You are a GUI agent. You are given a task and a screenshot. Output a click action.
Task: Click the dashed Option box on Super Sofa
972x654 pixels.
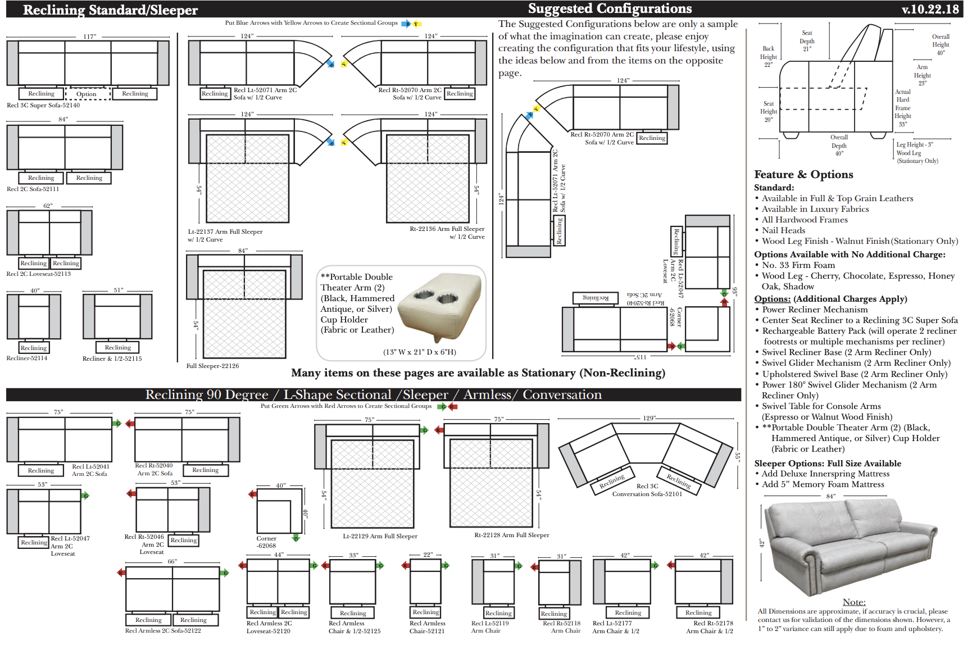click(x=87, y=94)
